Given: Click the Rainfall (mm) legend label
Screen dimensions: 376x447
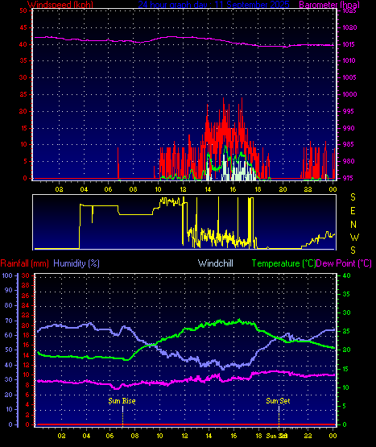Looking at the screenshot, I should [24, 263].
